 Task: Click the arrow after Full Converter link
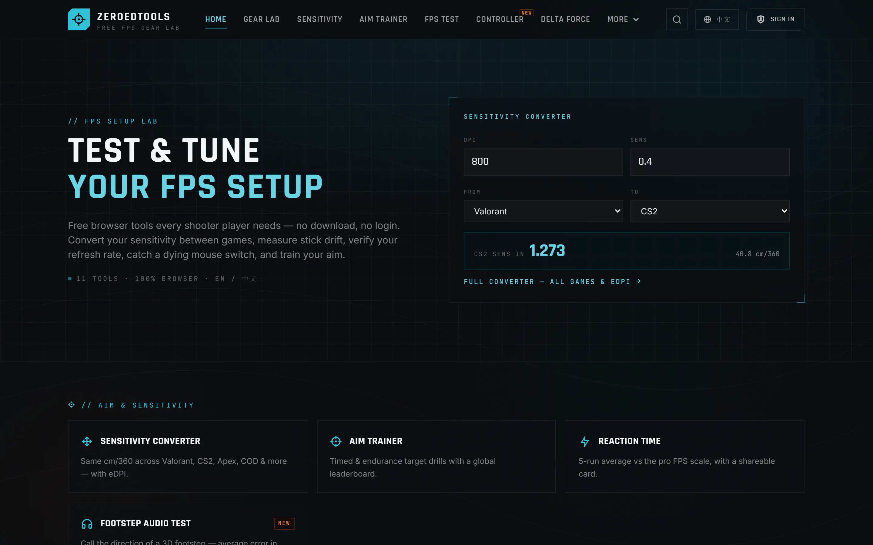[x=638, y=281]
